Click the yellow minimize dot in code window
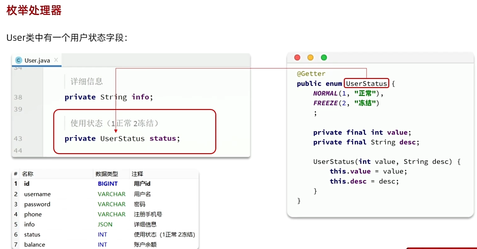This screenshot has height=249, width=477. coord(310,57)
